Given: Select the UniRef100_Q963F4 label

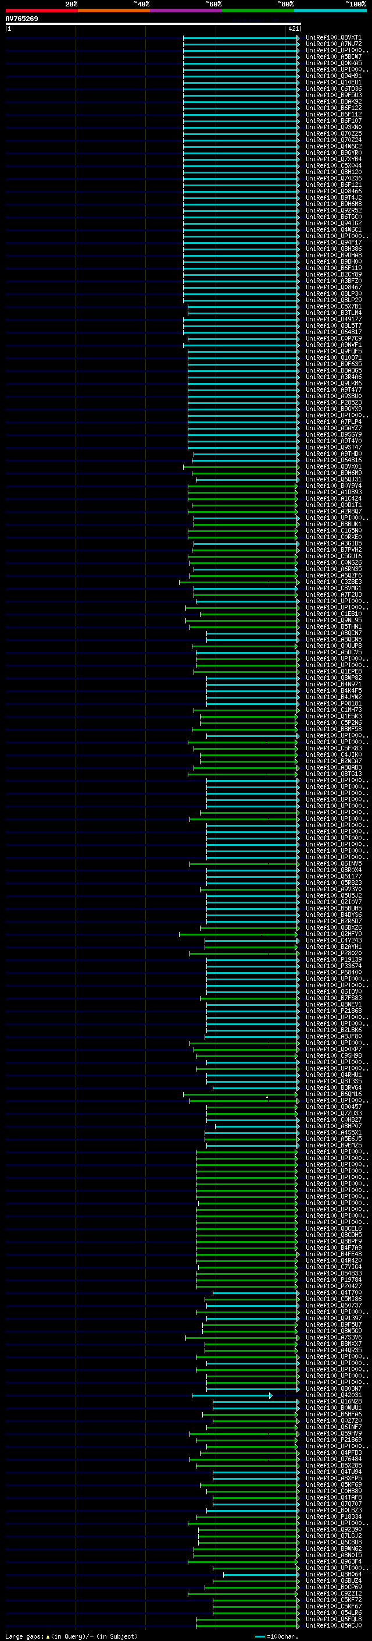Looking at the screenshot, I should pos(333,1561).
